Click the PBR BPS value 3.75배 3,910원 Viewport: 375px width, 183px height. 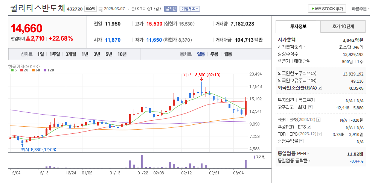tap(348, 134)
